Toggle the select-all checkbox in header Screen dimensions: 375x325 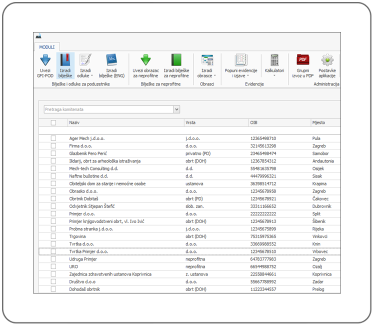point(53,122)
